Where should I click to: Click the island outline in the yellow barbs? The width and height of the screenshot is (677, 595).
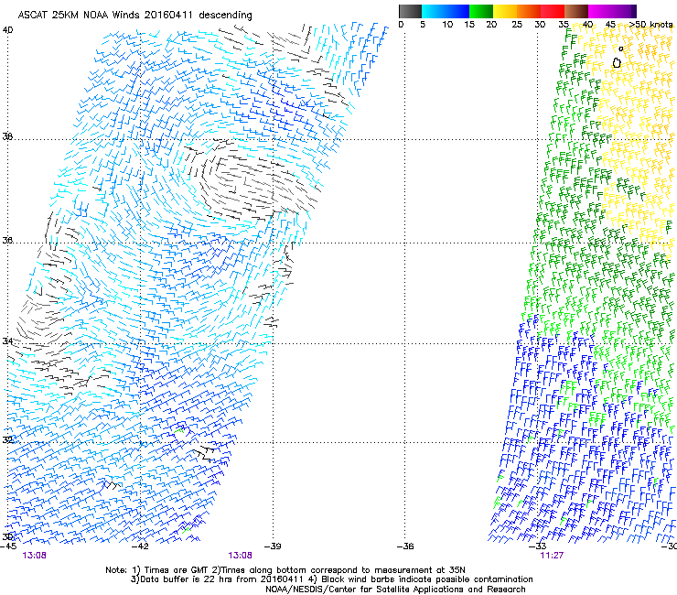[617, 63]
